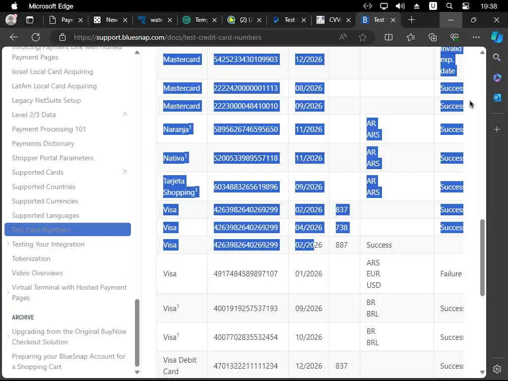
Task: Click card number 4007702835532454
Action: click(246, 337)
